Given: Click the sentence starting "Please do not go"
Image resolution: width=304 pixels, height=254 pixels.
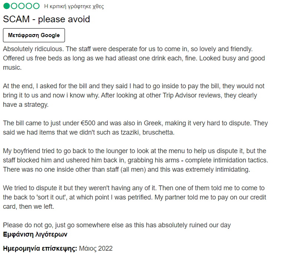Looking at the screenshot, I should [x=117, y=225].
